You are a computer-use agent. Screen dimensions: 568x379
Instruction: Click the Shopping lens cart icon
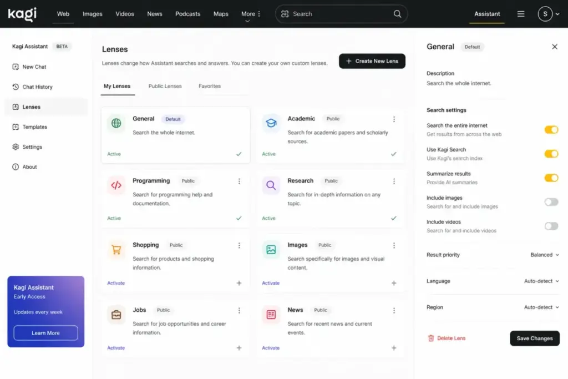[116, 250]
